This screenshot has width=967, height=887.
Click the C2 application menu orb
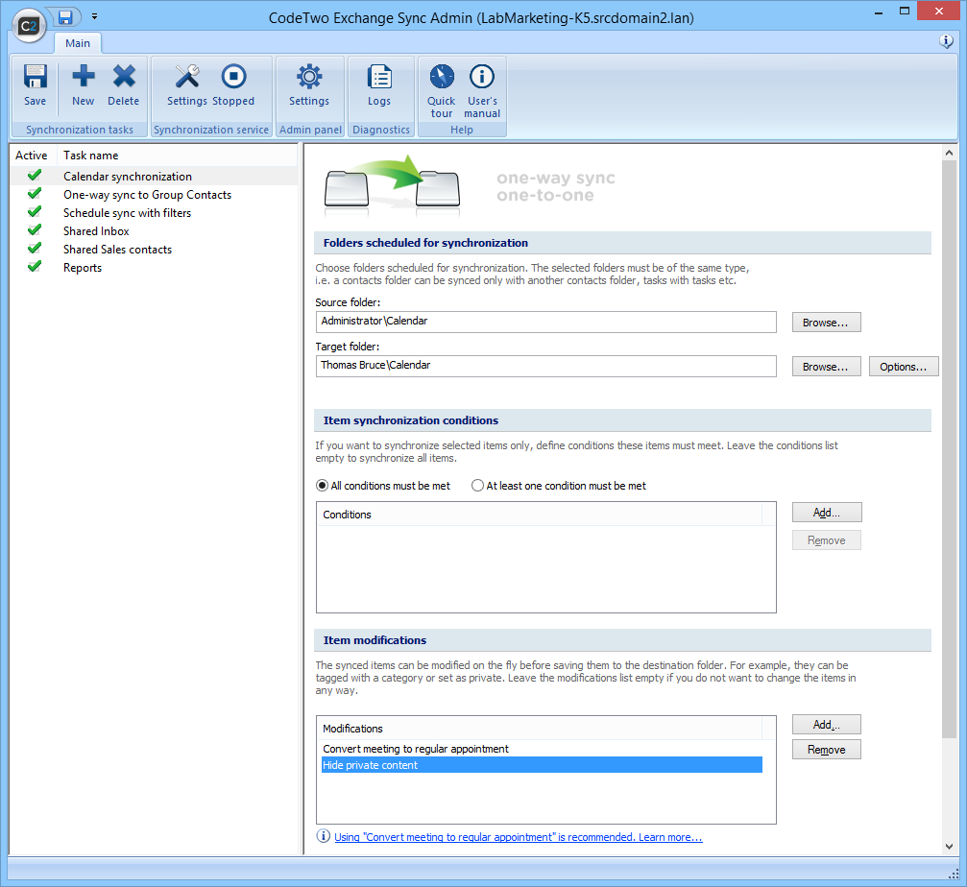click(x=29, y=26)
